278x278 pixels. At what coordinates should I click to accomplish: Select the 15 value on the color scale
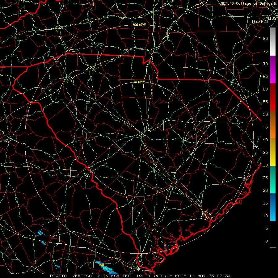click(265, 203)
